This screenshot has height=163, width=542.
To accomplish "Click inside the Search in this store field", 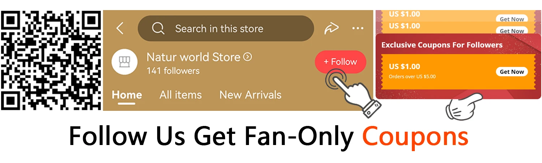I will tap(226, 28).
